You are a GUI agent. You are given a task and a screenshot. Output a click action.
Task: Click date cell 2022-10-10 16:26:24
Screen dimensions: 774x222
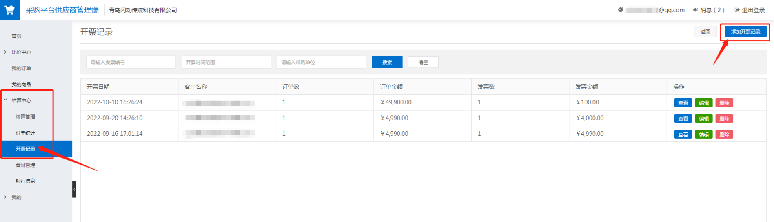115,102
